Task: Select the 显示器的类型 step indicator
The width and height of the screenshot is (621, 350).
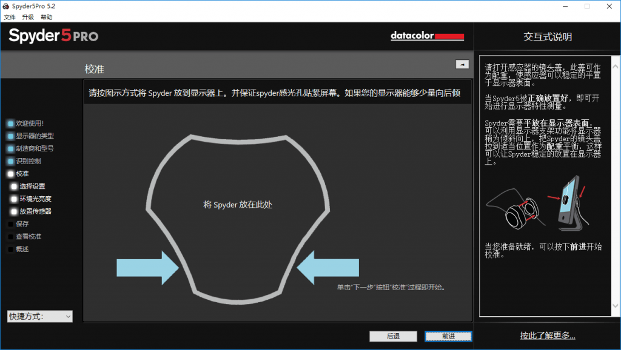Action: tap(11, 136)
